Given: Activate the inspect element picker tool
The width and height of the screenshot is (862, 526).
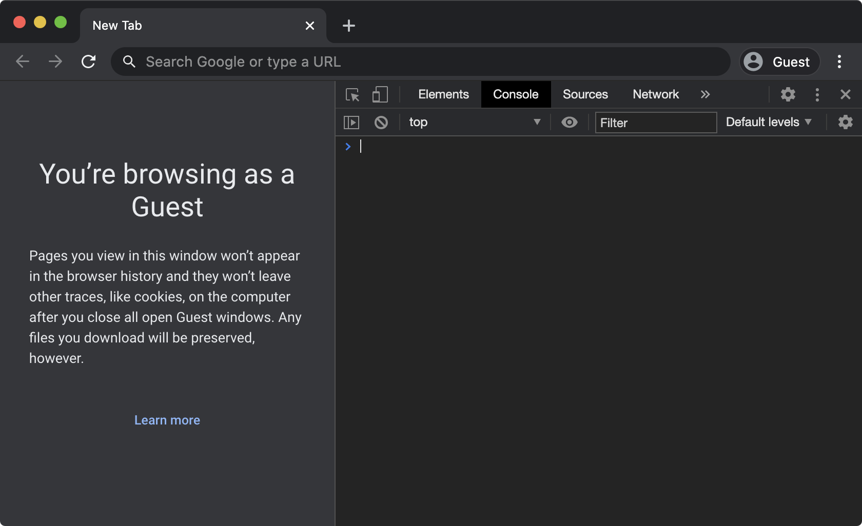Looking at the screenshot, I should pyautogui.click(x=352, y=94).
